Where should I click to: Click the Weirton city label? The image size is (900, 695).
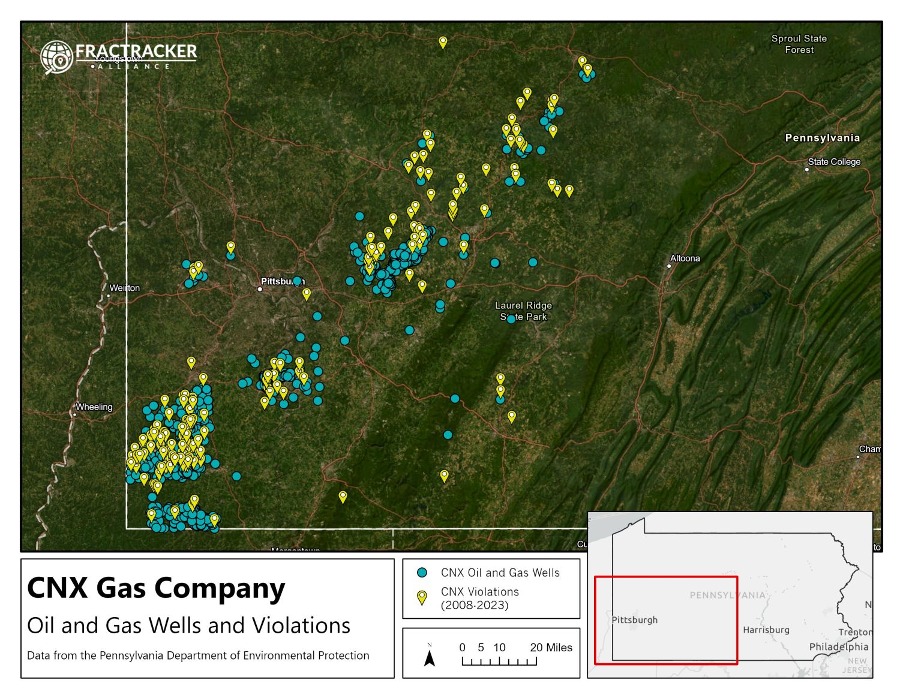tap(124, 288)
